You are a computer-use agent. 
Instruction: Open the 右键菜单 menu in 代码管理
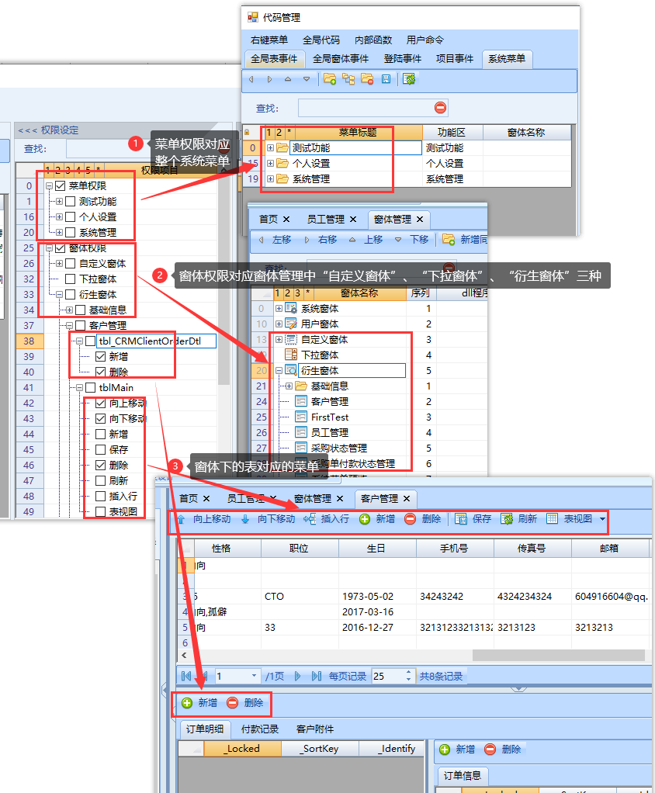pos(269,40)
